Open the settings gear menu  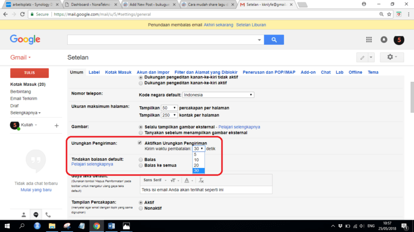click(392, 57)
